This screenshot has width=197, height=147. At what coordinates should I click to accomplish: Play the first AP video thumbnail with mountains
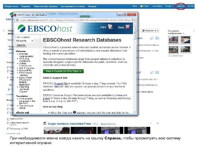click(57, 130)
